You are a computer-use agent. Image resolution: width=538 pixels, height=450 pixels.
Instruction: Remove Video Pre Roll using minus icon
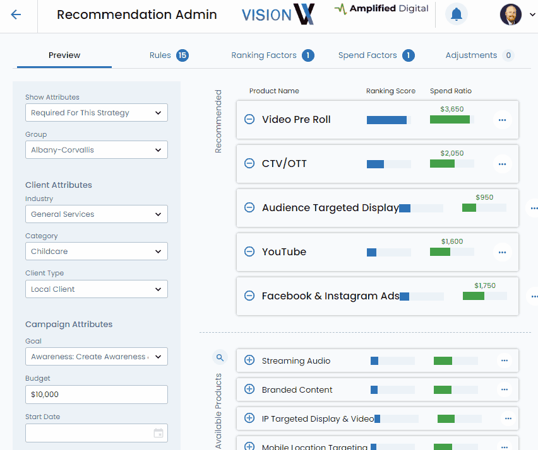[249, 120]
